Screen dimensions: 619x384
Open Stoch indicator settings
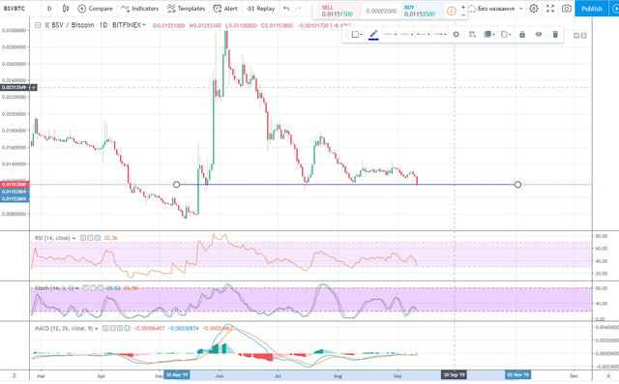tap(93, 288)
